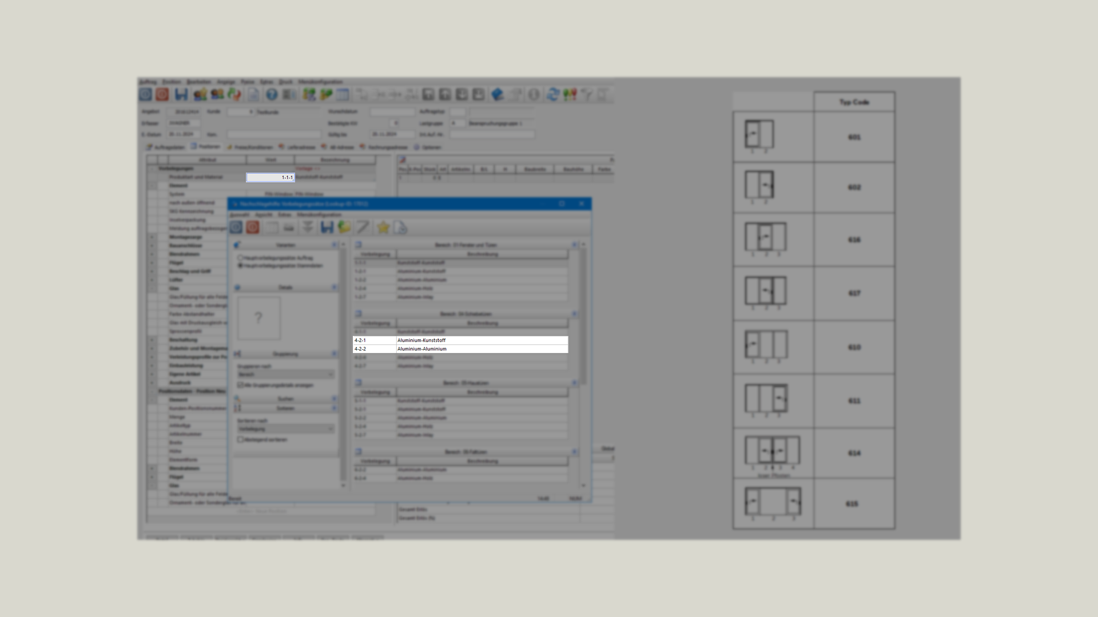This screenshot has width=1098, height=617.
Task: Click the Typ Code 615 door diagram
Action: coord(773,504)
